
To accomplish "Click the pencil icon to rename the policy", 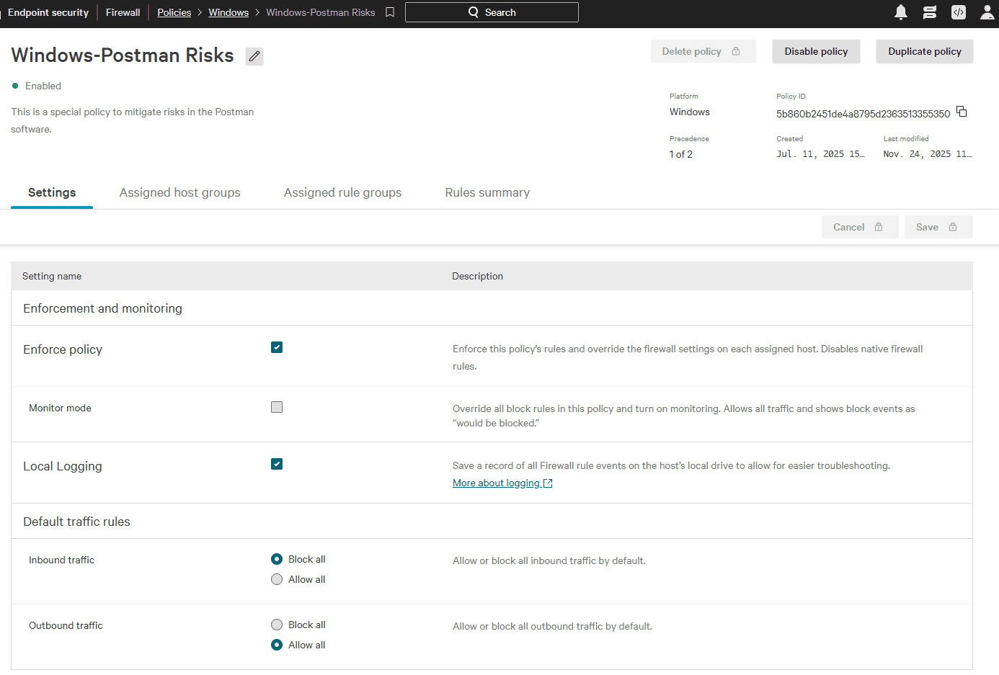I will click(254, 55).
